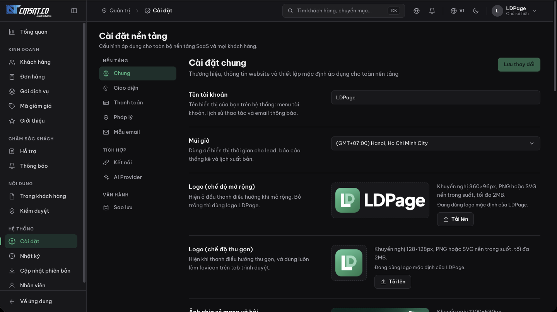Image resolution: width=557 pixels, height=312 pixels.
Task: Navigate to Đơn hàng
Action: coord(41,77)
